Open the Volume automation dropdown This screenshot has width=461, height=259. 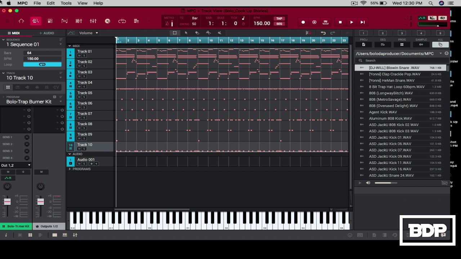(89, 33)
